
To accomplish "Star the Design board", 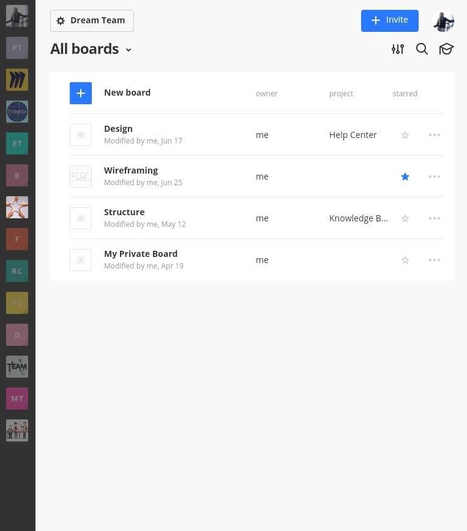I will point(405,135).
